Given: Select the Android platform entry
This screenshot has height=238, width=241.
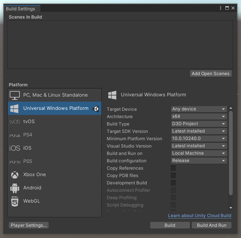Looking at the screenshot, I should (x=55, y=188).
